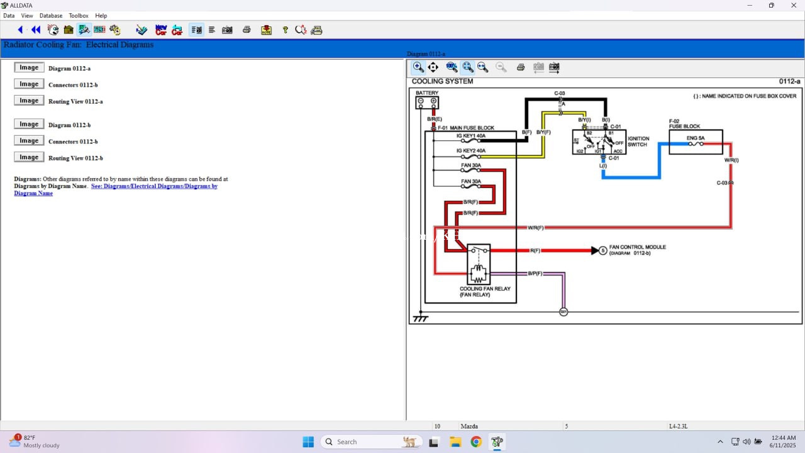Click the greyed zoom out magnifier icon
The image size is (805, 453).
[501, 67]
